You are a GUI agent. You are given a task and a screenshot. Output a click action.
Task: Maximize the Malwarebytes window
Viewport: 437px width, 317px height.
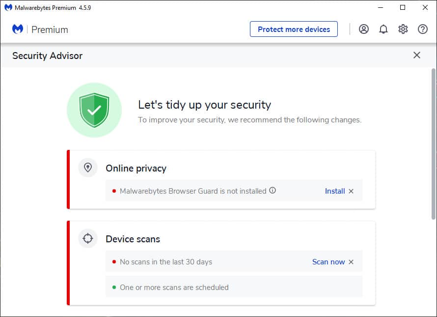coord(403,7)
